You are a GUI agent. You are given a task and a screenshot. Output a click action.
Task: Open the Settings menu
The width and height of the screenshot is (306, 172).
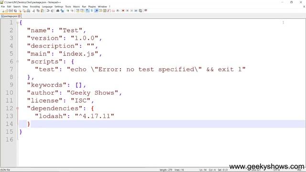point(59,7)
